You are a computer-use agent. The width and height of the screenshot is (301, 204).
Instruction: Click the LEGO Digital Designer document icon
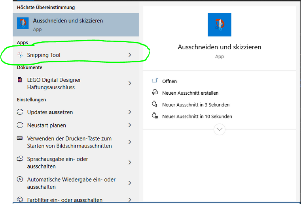(20, 79)
